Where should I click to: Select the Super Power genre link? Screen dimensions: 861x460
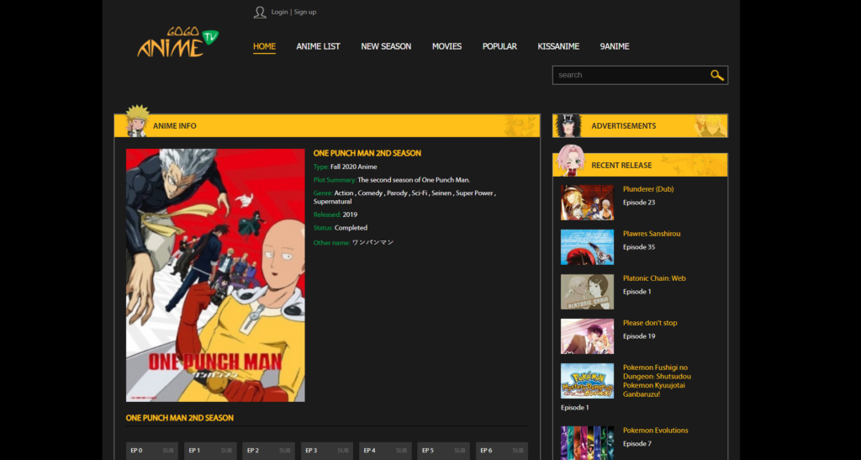[x=474, y=193]
